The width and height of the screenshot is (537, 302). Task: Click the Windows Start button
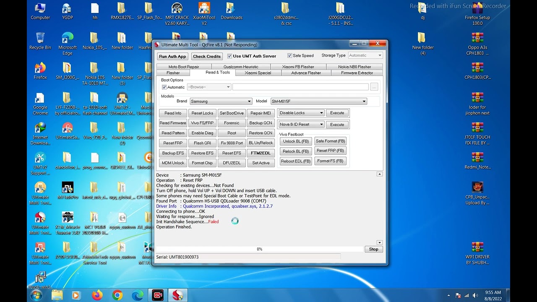pyautogui.click(x=36, y=295)
